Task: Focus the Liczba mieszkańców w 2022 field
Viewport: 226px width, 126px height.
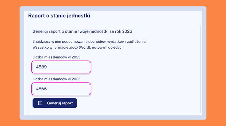Action: click(61, 67)
